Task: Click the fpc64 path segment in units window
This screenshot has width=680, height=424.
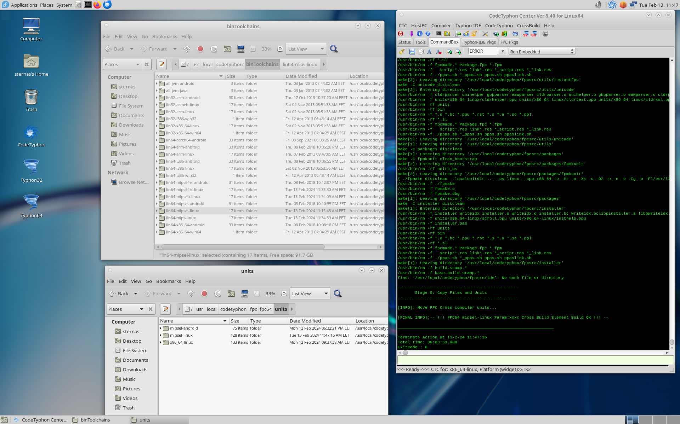Action: [266, 309]
